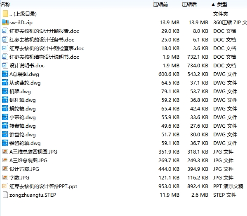
Task: Click the image icon for 字数.JPG
Action: [x=5, y=177]
